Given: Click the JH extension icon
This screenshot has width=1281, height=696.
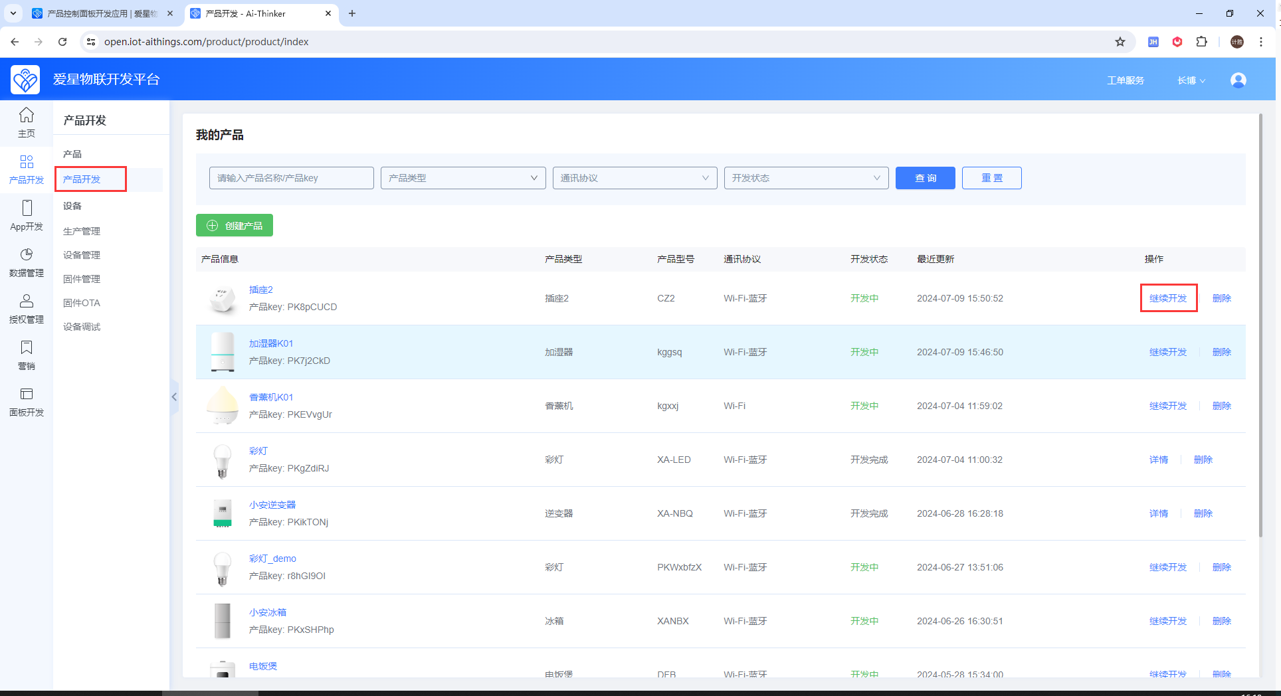Looking at the screenshot, I should (1153, 42).
